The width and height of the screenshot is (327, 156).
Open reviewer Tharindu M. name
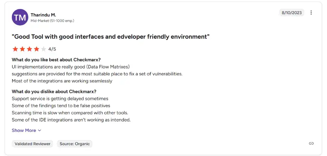click(43, 15)
